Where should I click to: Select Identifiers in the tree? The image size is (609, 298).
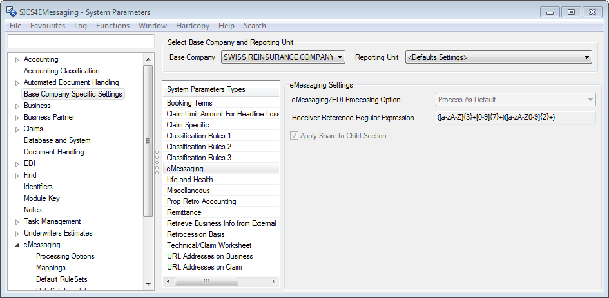point(38,187)
